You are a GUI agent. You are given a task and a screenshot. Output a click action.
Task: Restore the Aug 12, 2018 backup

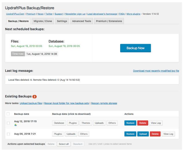(x=130, y=123)
